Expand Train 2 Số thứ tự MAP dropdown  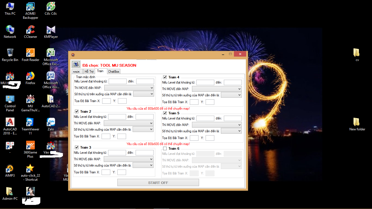pyautogui.click(x=143, y=129)
